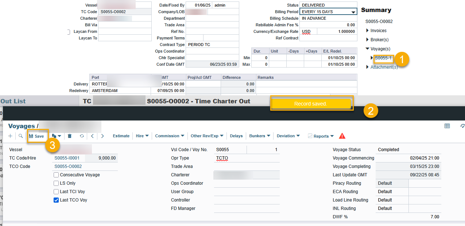Click the red warning triangle icon

[x=342, y=136]
